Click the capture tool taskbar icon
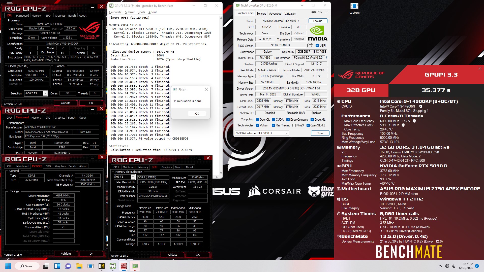 tap(90, 266)
